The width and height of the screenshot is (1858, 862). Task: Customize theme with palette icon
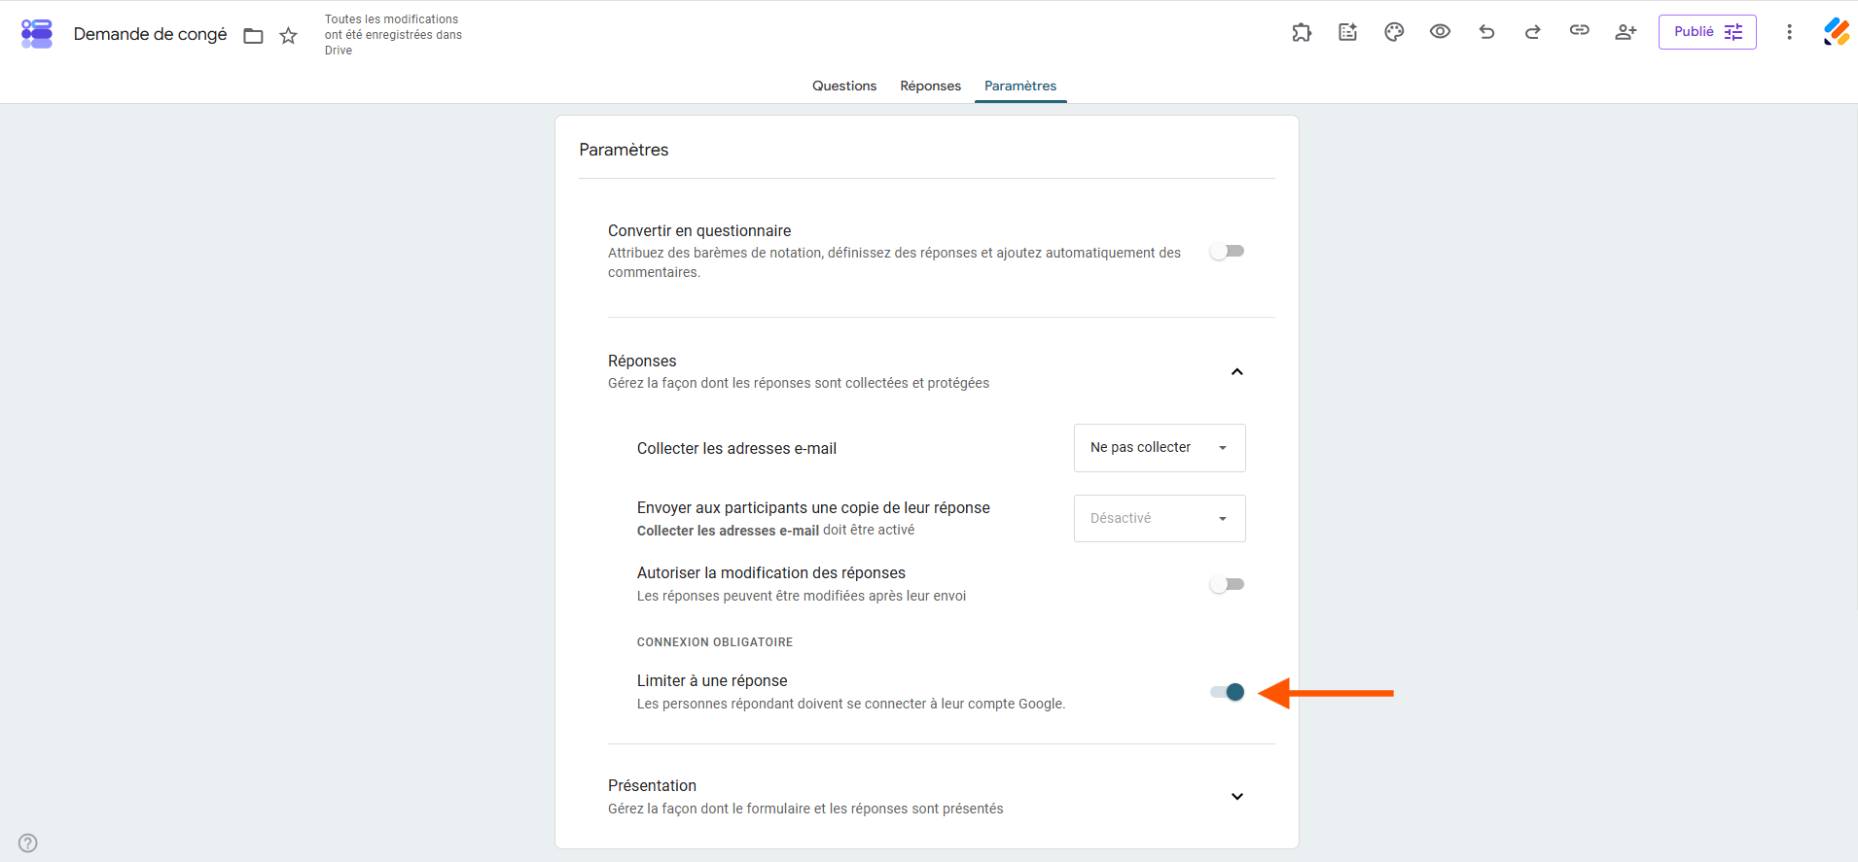[x=1394, y=32]
